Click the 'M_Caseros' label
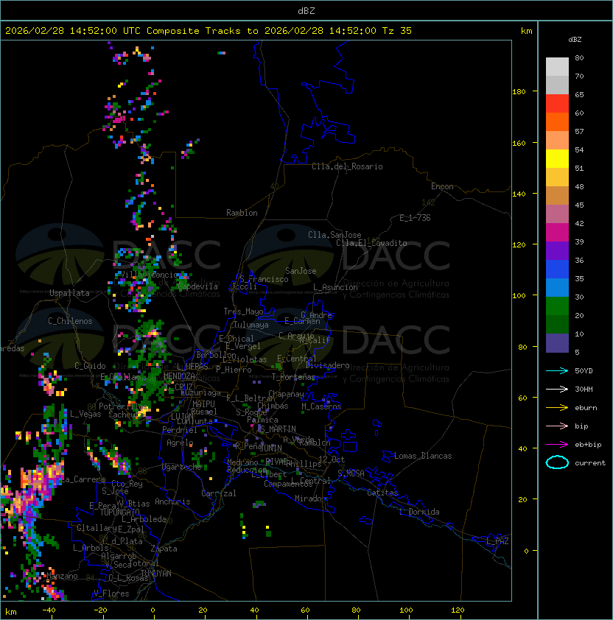 (x=321, y=406)
